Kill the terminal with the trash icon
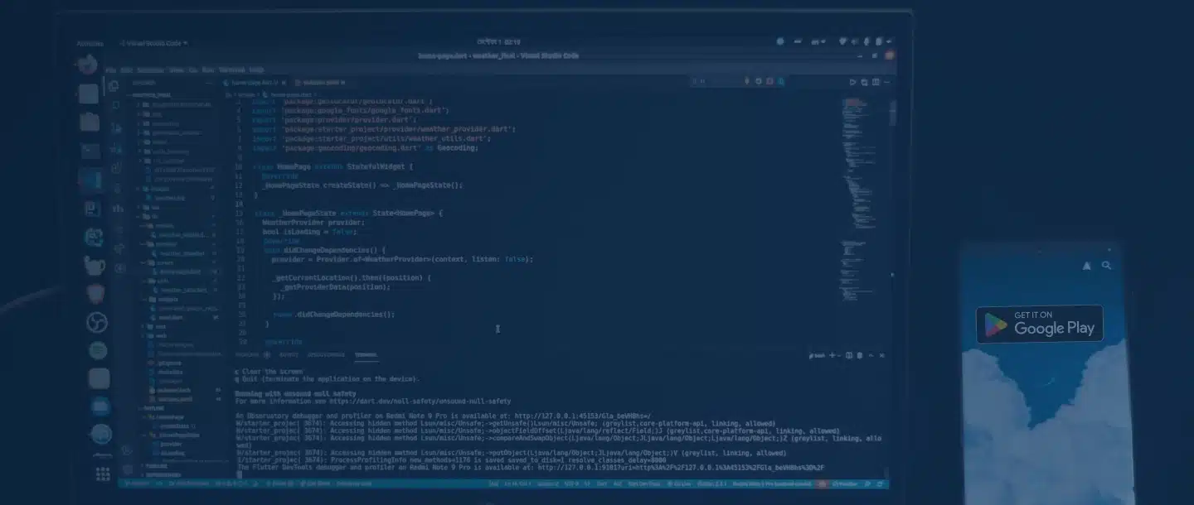 pyautogui.click(x=859, y=355)
